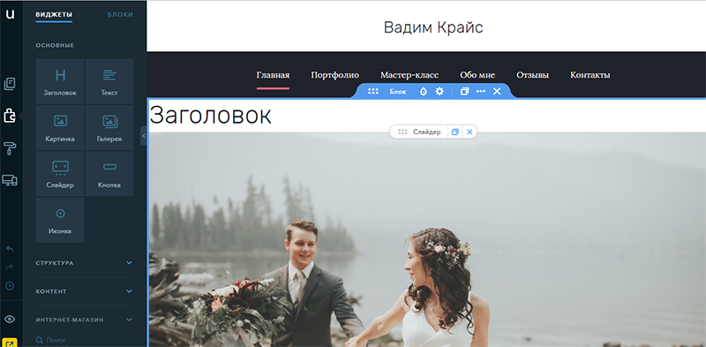Open the version history clock icon

tap(10, 286)
